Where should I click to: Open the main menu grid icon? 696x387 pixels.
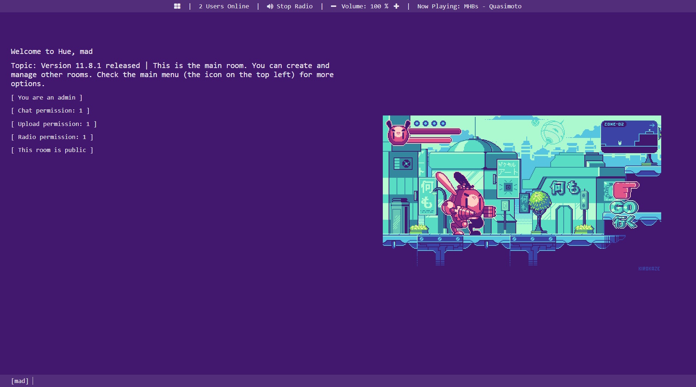[x=177, y=6]
